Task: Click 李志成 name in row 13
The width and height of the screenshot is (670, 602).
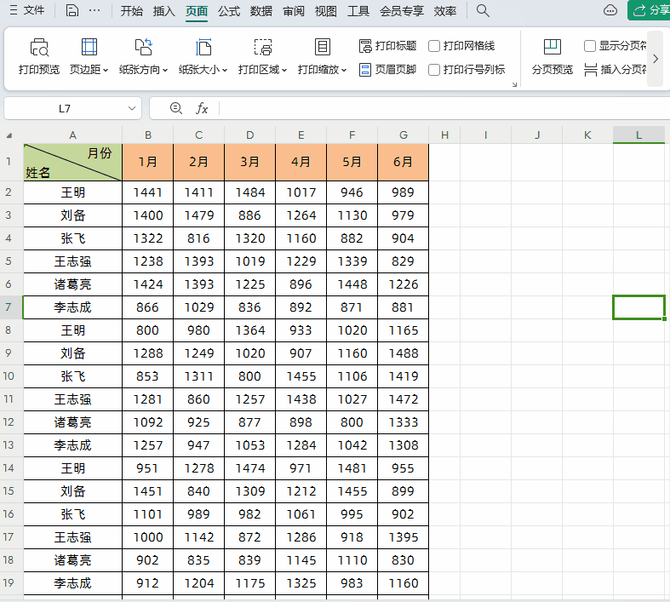Action: point(72,445)
